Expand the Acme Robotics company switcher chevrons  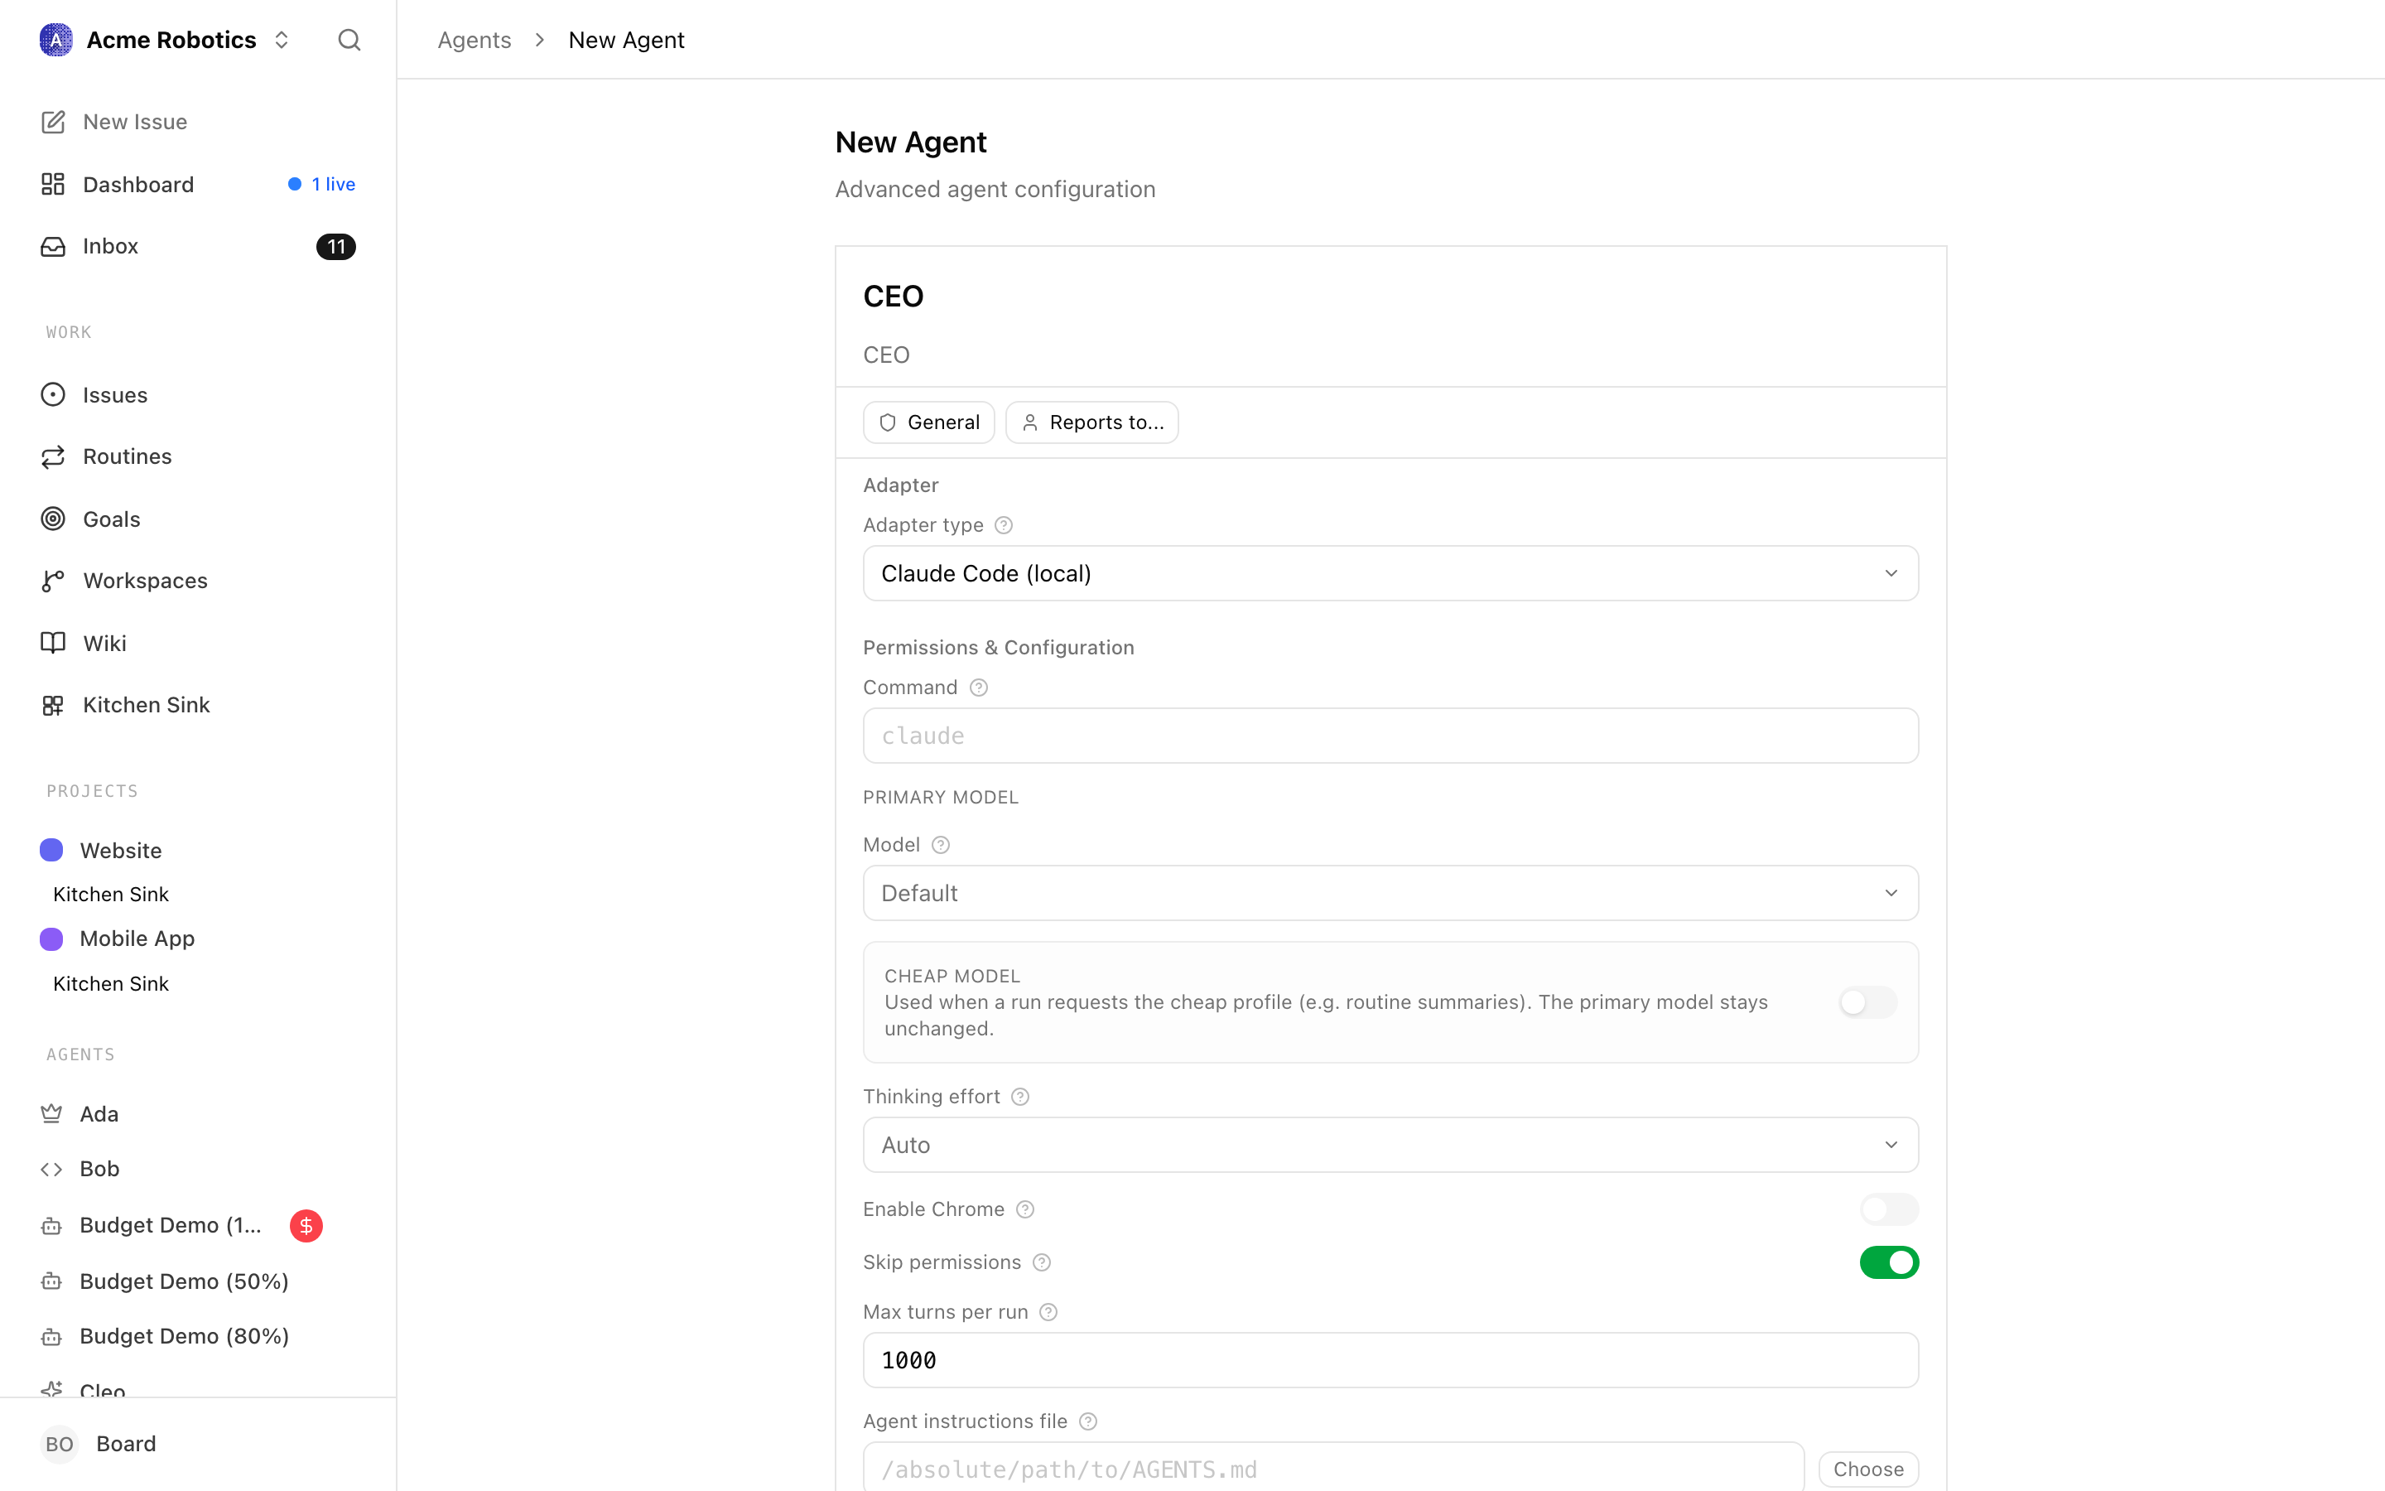pyautogui.click(x=282, y=40)
